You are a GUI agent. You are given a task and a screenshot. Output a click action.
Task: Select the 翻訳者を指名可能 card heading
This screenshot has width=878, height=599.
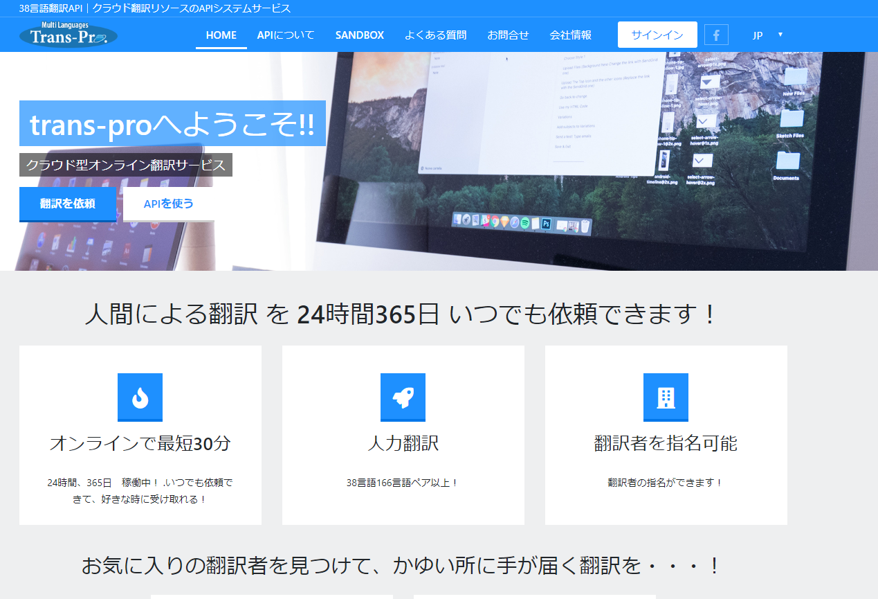tap(666, 444)
